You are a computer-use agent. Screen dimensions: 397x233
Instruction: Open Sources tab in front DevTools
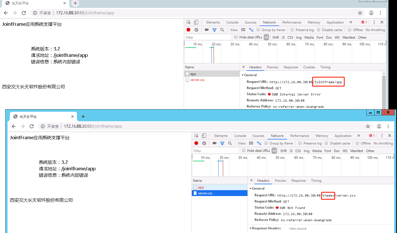(258, 136)
